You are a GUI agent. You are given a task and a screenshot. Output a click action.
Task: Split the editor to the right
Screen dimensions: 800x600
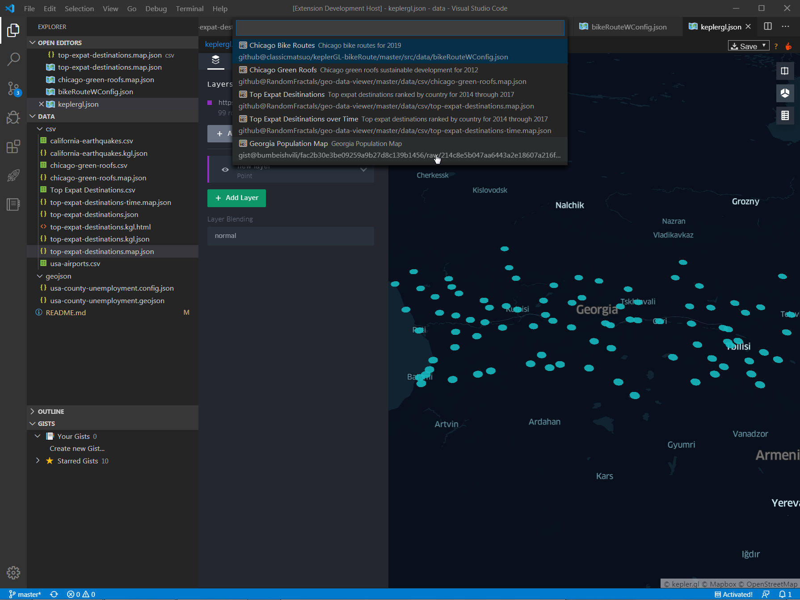tap(768, 26)
